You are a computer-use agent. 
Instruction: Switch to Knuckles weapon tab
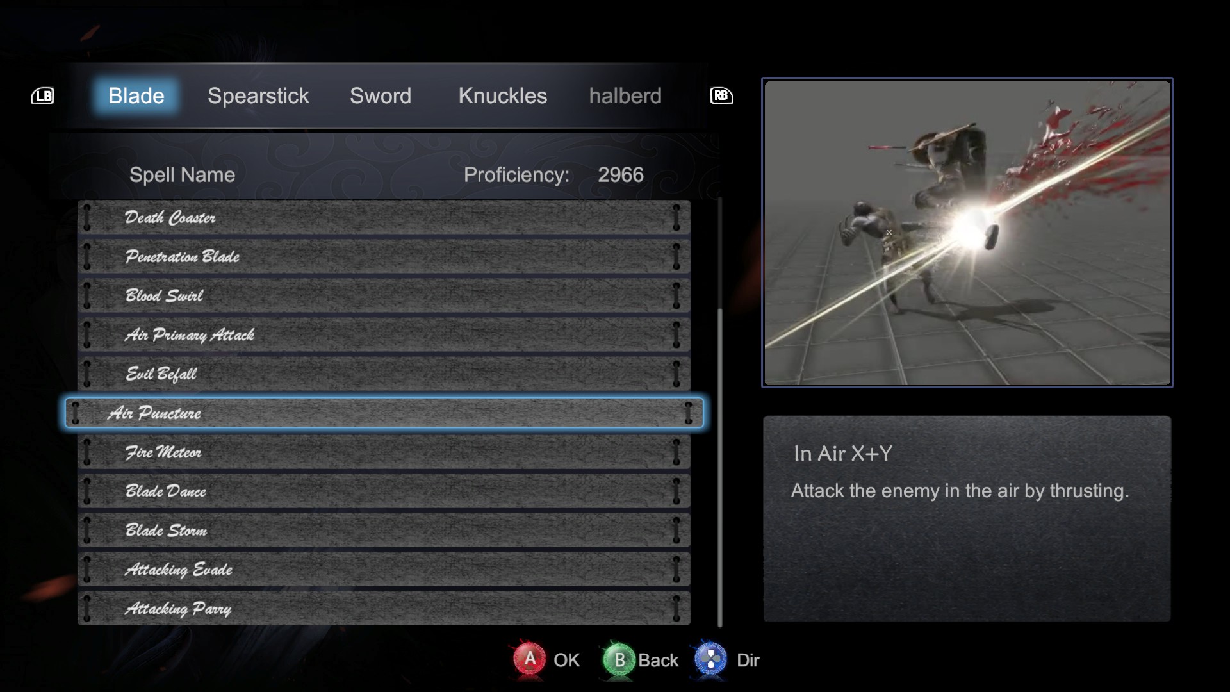[502, 96]
